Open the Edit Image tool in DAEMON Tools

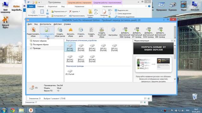33,32
